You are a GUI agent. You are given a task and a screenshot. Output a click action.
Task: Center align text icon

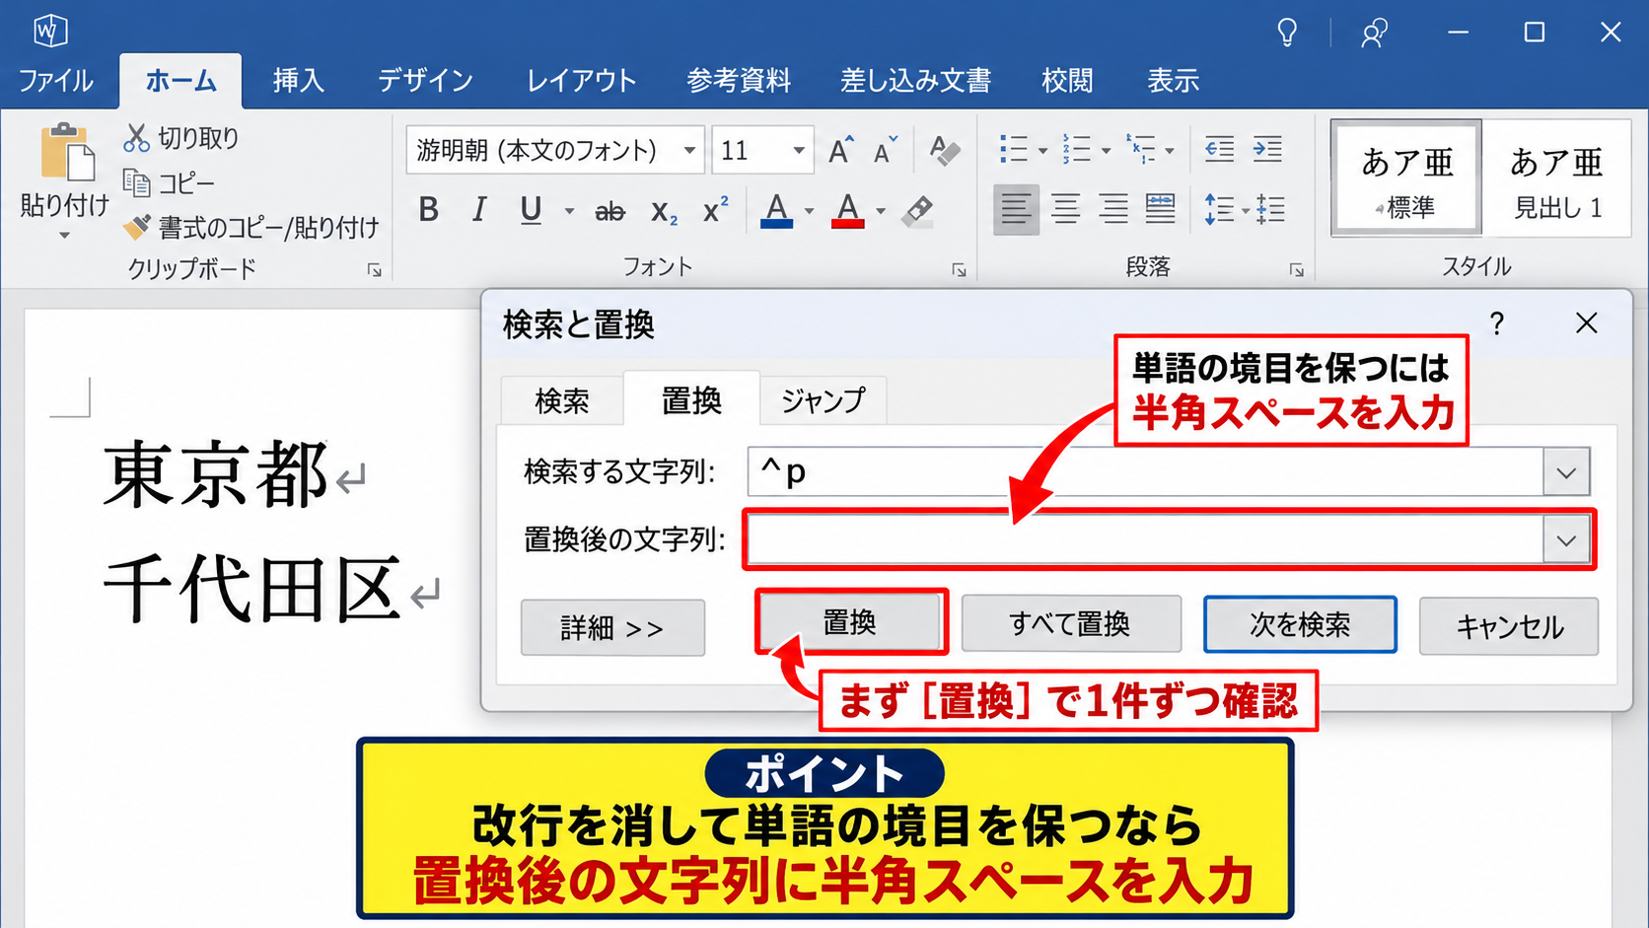(1065, 209)
